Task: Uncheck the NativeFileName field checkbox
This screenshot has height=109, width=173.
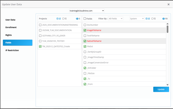Action: click(x=85, y=41)
